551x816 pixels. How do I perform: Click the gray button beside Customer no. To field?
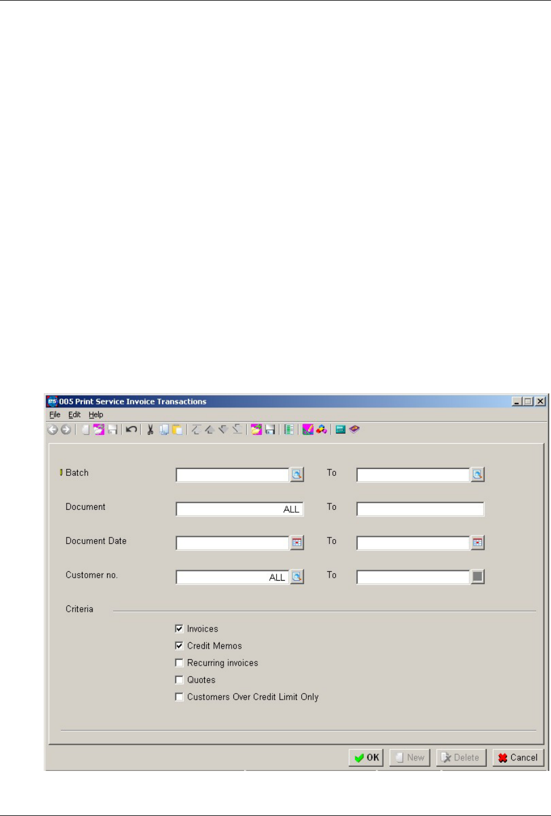click(x=478, y=577)
